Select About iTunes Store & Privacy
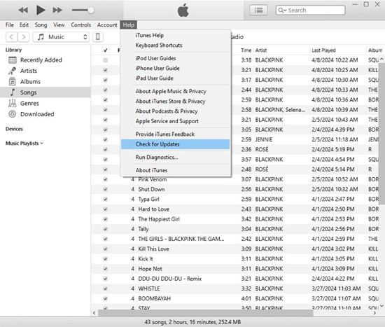 click(175, 102)
